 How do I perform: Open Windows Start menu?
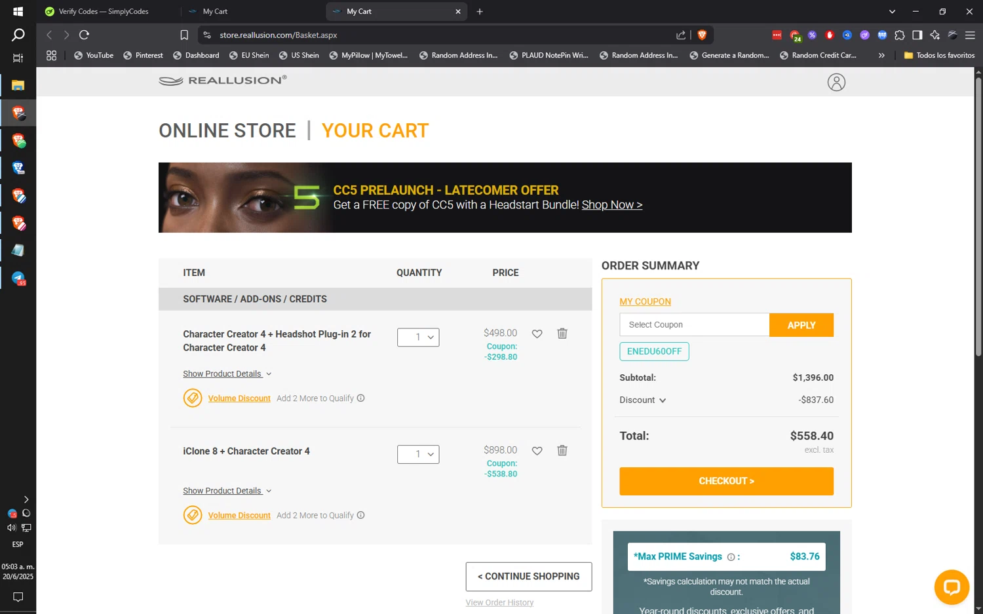pos(18,11)
